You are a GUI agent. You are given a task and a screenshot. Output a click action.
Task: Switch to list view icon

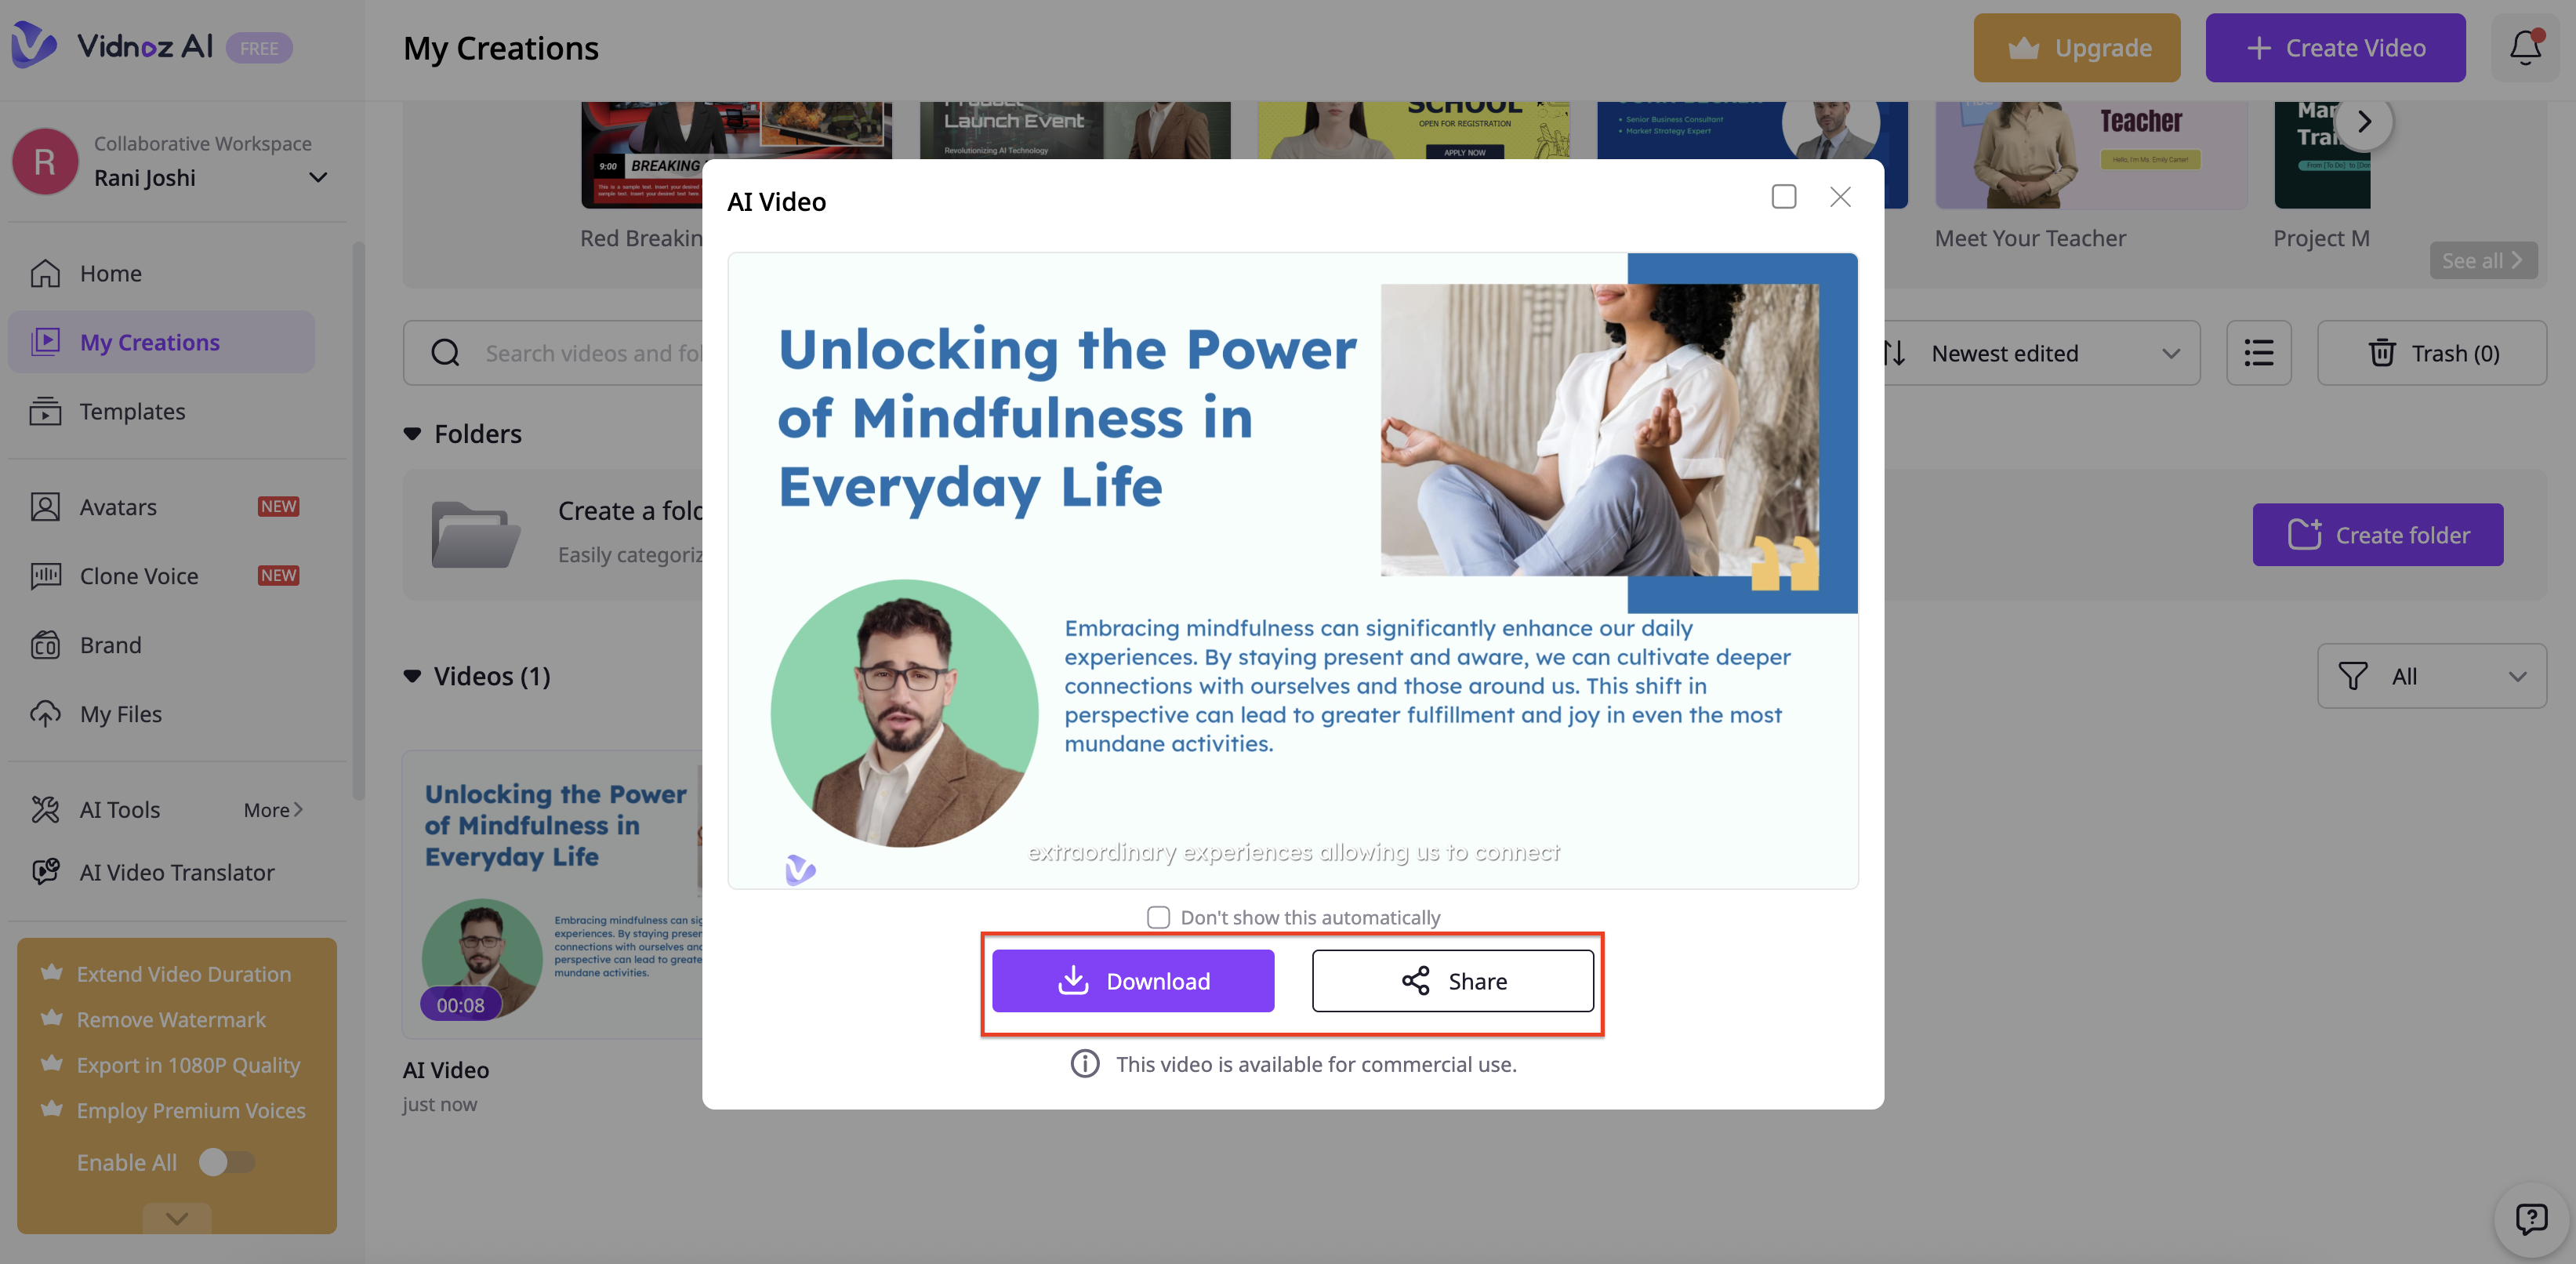pos(2258,353)
